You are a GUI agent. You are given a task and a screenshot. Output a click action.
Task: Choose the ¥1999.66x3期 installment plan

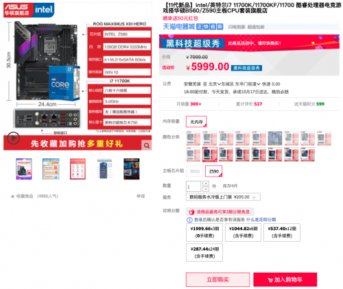[x=204, y=232]
